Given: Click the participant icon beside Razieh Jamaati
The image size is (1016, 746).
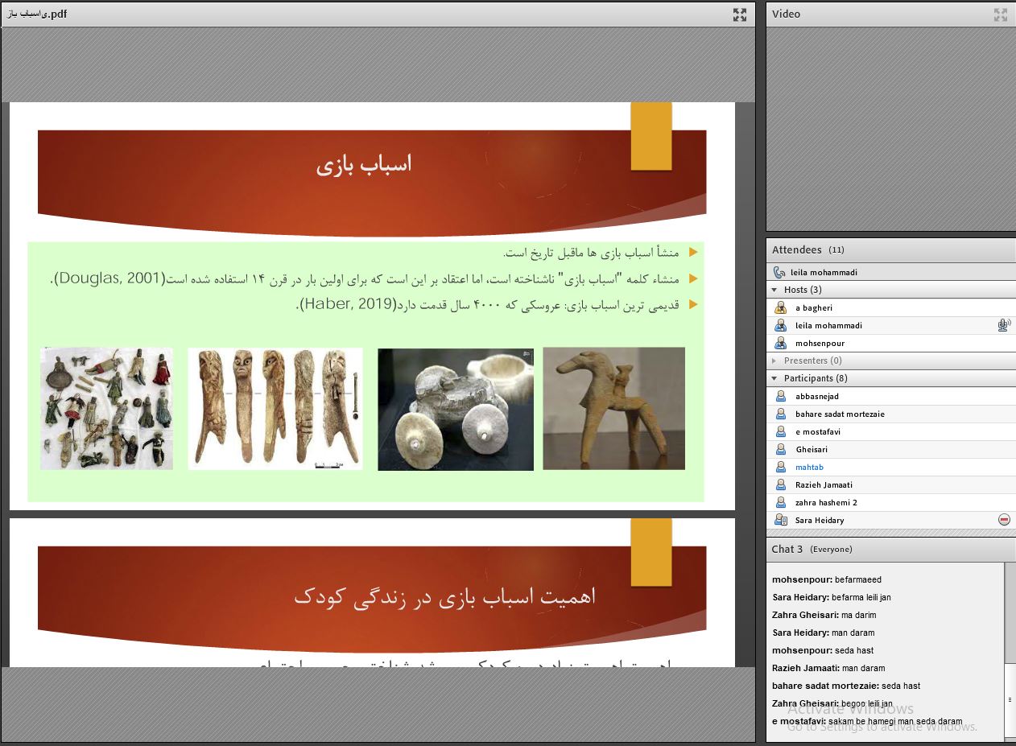Looking at the screenshot, I should pos(780,485).
